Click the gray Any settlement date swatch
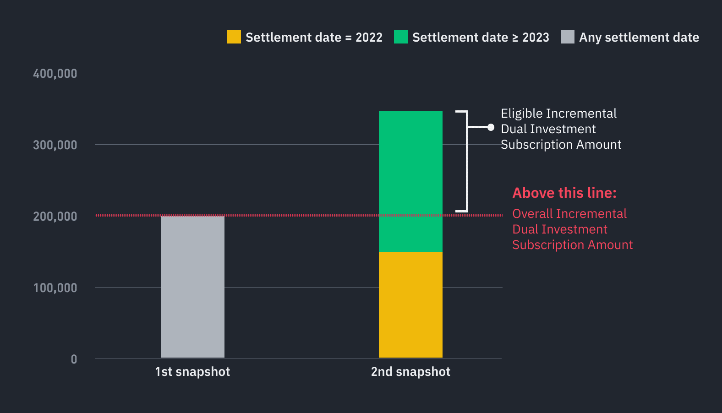The width and height of the screenshot is (722, 413). pos(568,37)
